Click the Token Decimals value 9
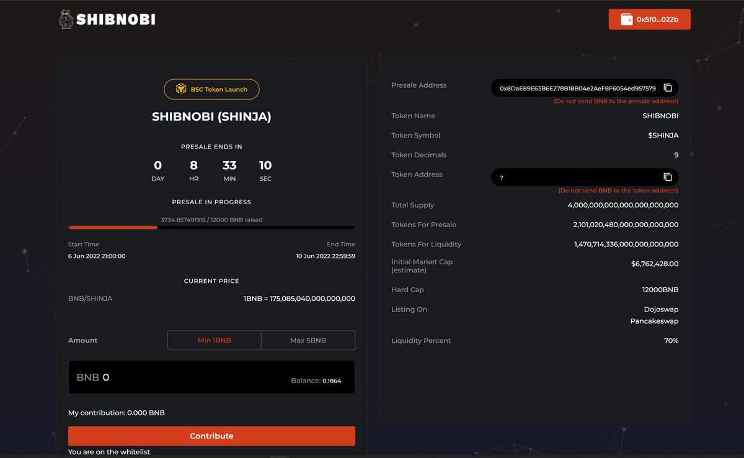Viewport: 744px width, 458px height. [676, 155]
